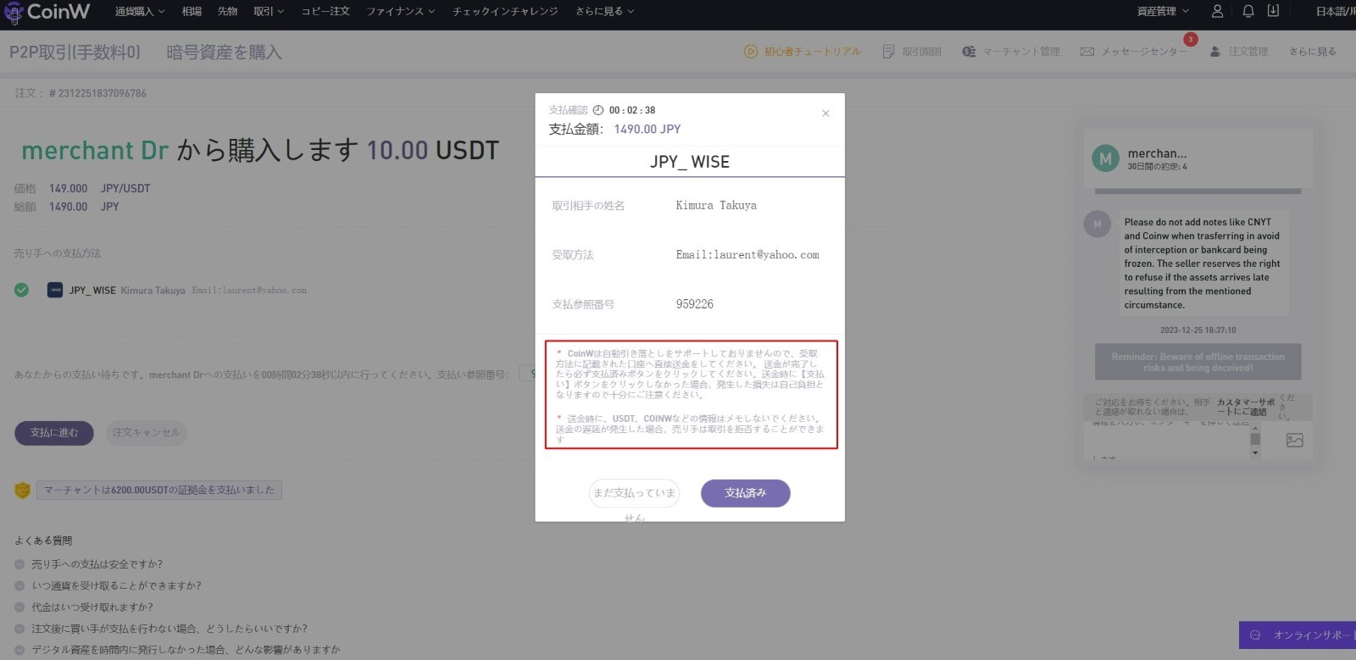Click the メッセージセンター envelope icon

click(1086, 52)
